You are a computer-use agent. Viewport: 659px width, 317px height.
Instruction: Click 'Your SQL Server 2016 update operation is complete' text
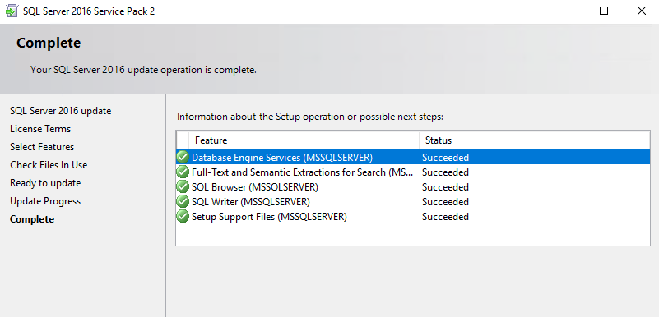point(143,70)
